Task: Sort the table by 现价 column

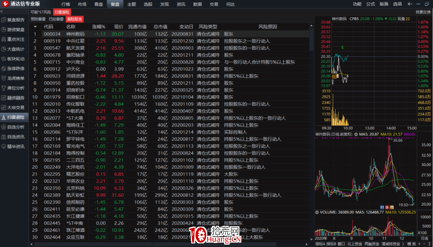Action: coord(119,27)
